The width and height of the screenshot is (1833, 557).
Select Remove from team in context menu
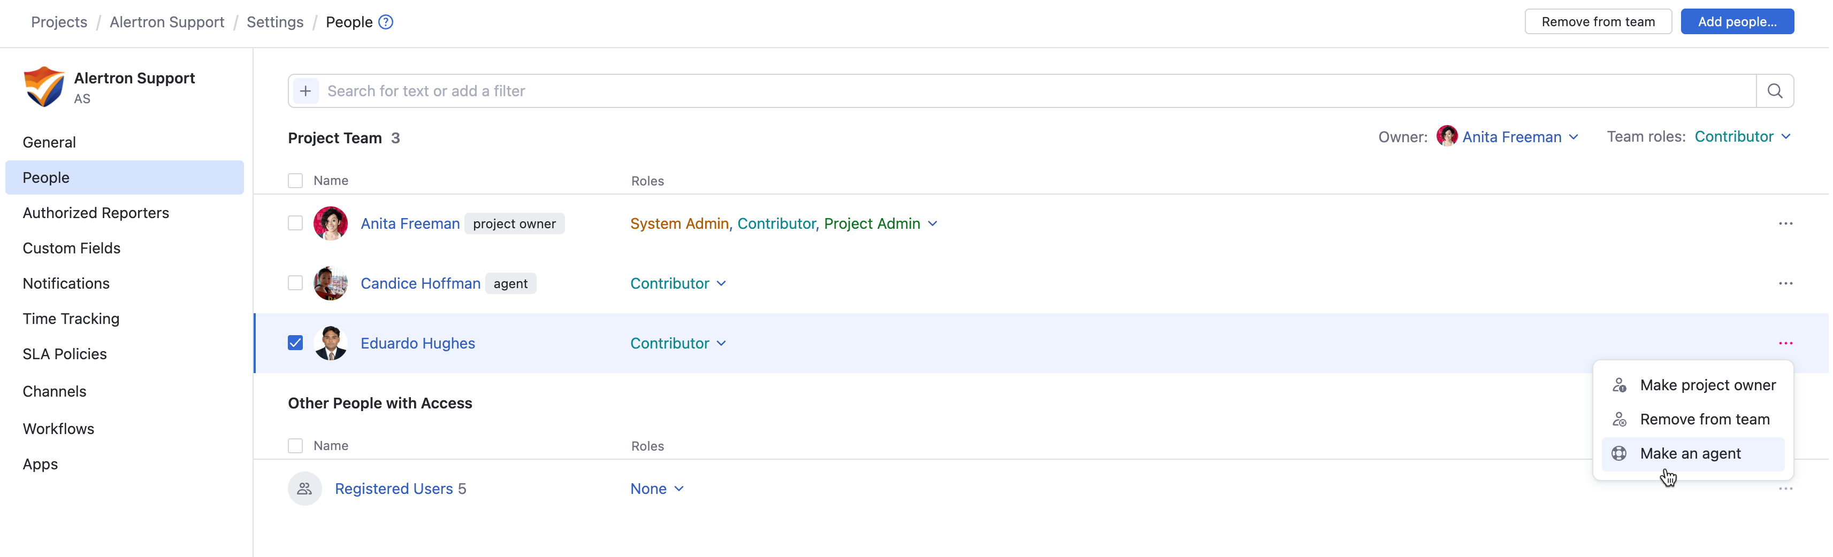[1692, 419]
